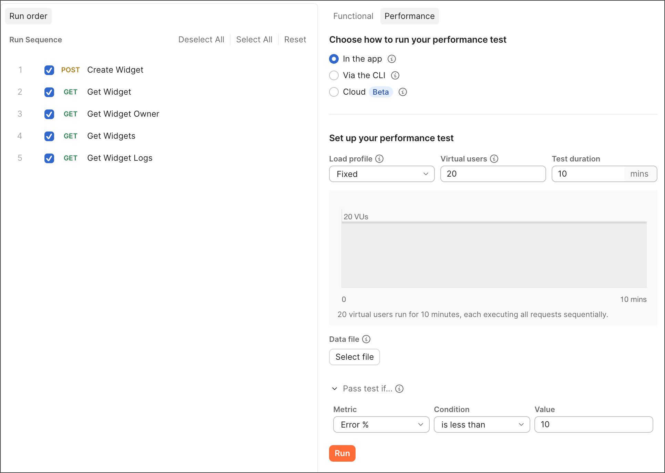Click the POST method label
This screenshot has width=665, height=473.
pos(70,70)
